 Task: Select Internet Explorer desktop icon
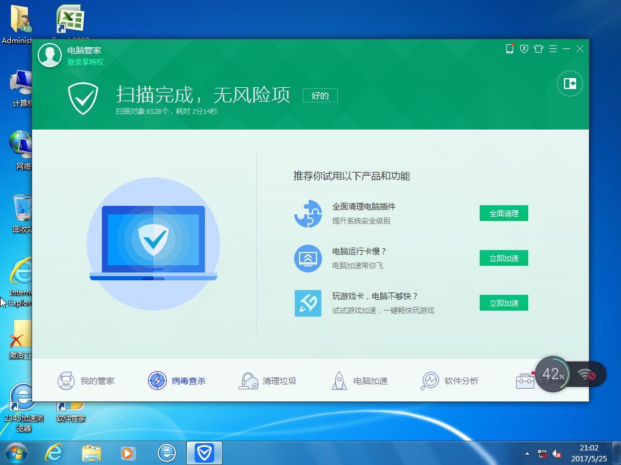pyautogui.click(x=21, y=282)
